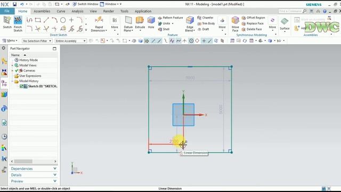Toggle the Cameras check mark
This screenshot has height=192, width=341.
[17, 70]
